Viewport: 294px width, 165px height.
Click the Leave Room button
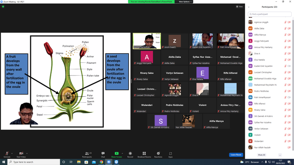pyautogui.click(x=236, y=155)
